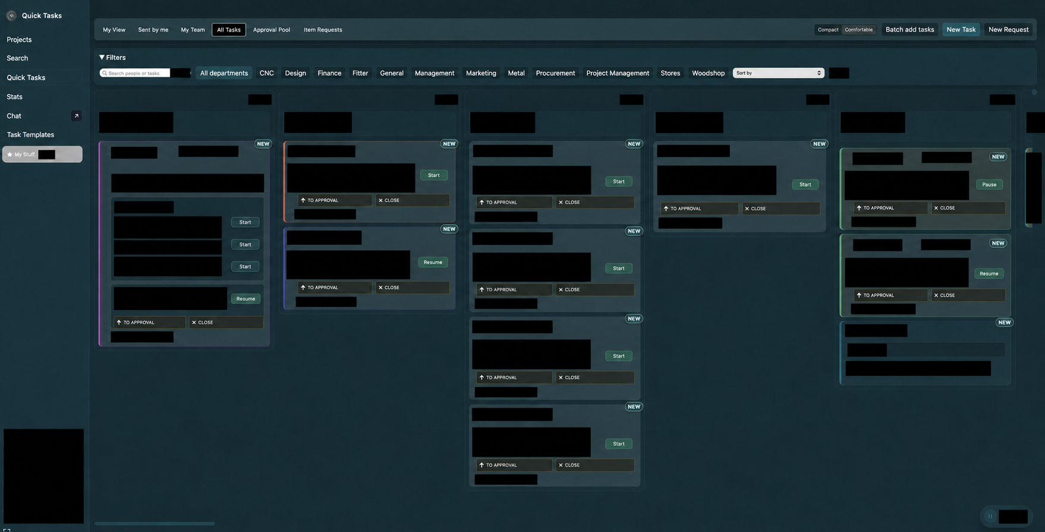
Task: Open Quick Tasks nav item below Search
Action: point(42,78)
